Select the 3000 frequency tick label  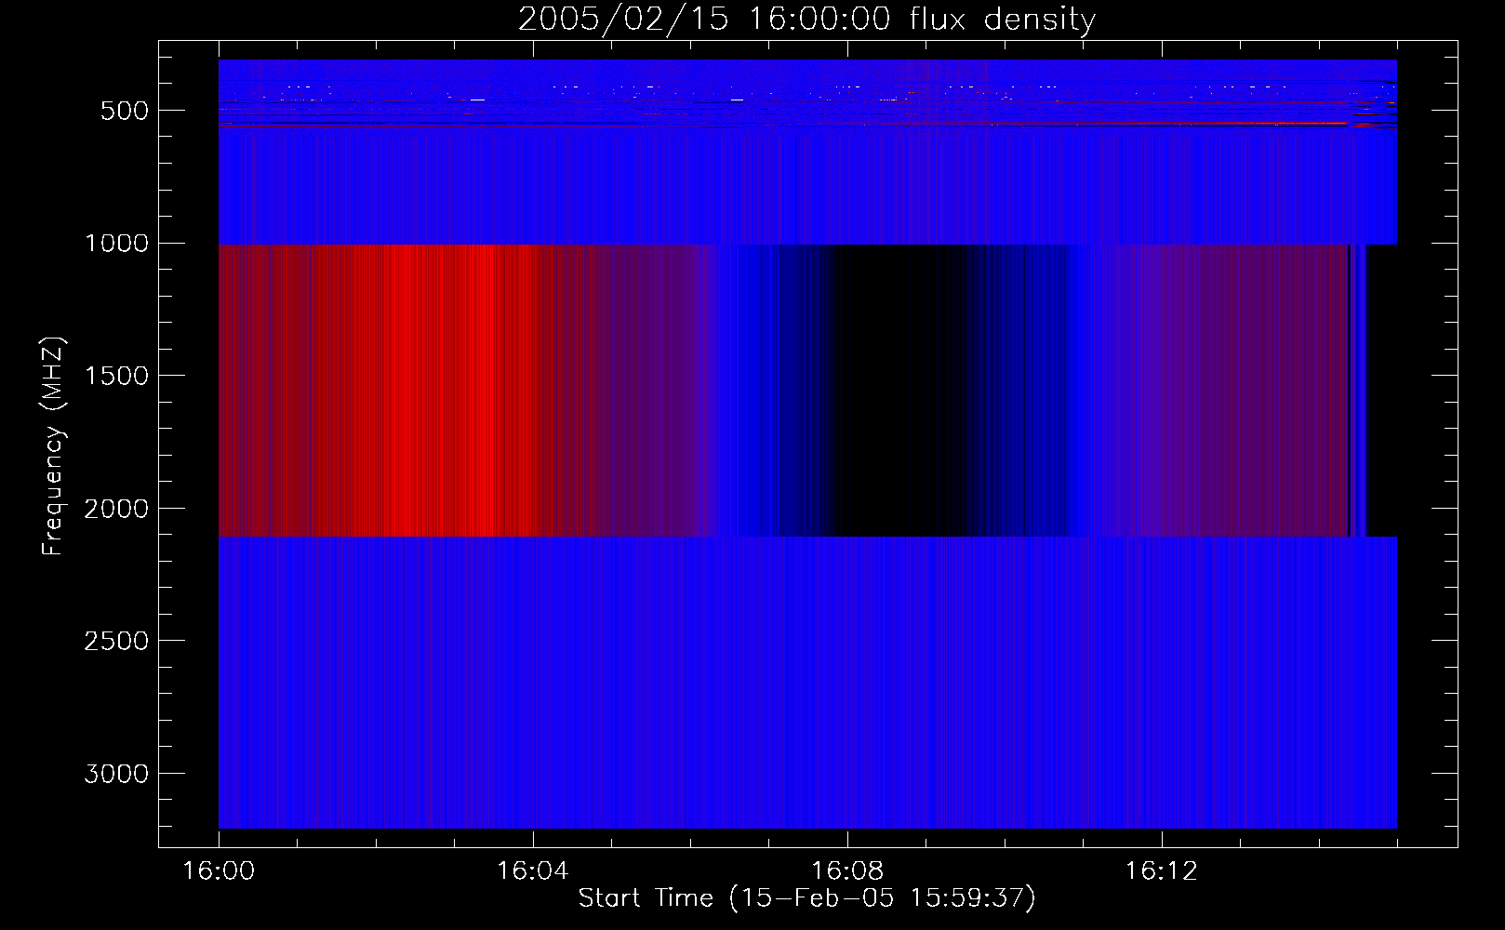[116, 774]
